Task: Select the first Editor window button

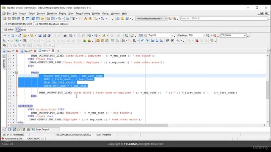Action: coord(8,30)
